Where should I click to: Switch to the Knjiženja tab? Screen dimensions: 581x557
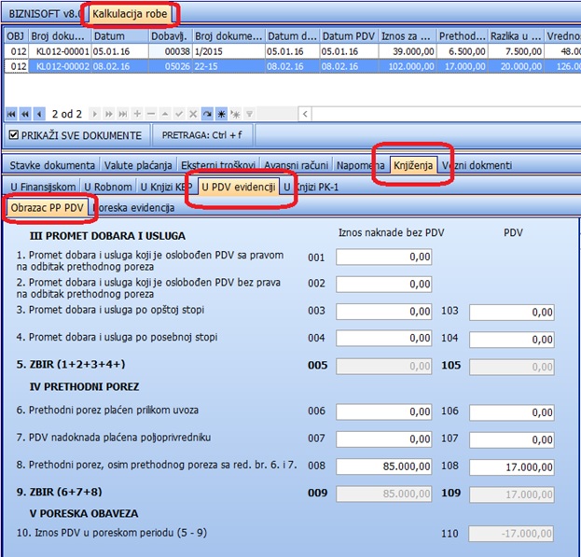pyautogui.click(x=411, y=165)
